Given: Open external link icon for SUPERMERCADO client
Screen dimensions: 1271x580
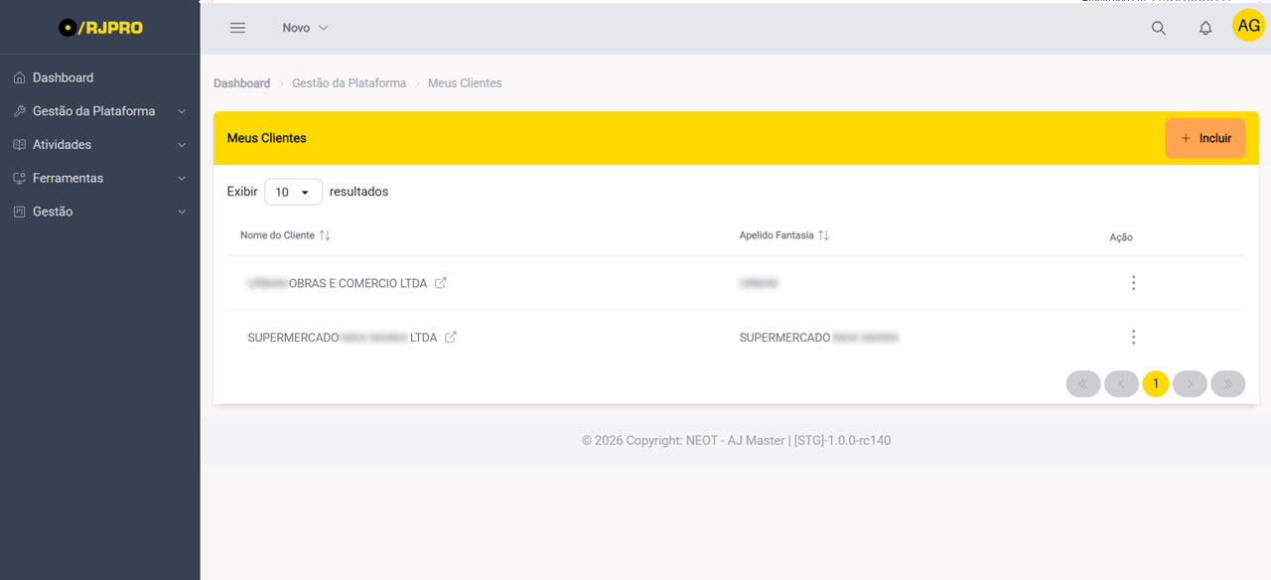Looking at the screenshot, I should point(451,338).
